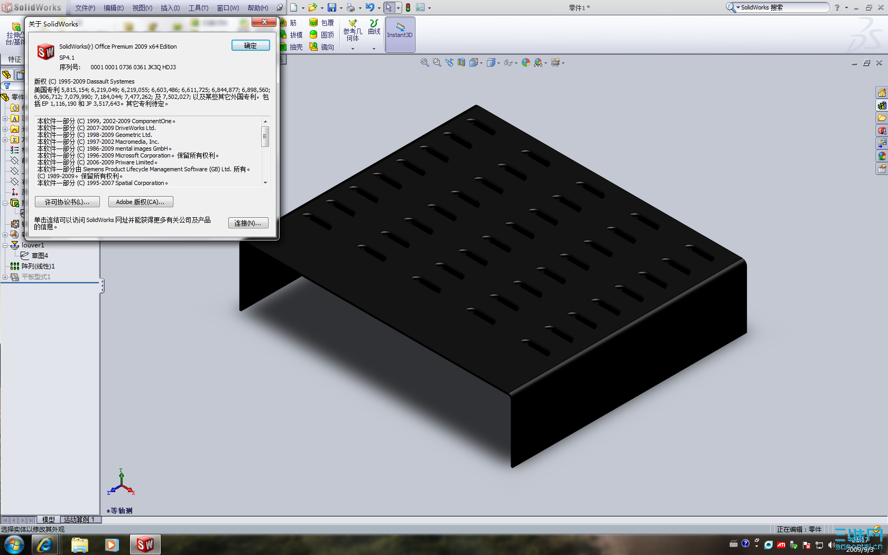Open the Options checklist icon

[x=420, y=7]
